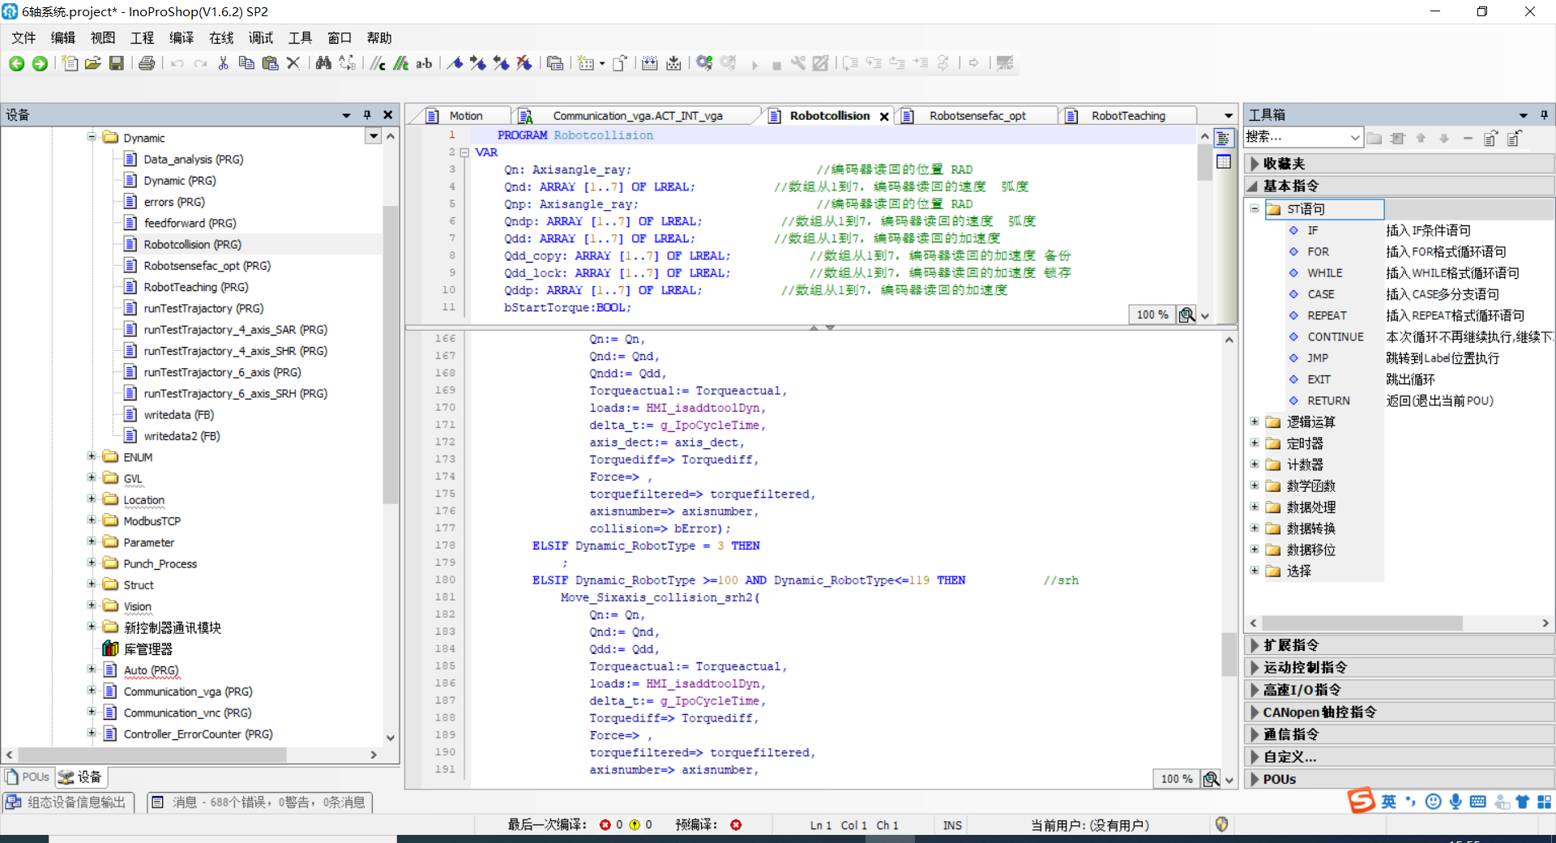Clear bookmarks with red flag icon

point(524,63)
